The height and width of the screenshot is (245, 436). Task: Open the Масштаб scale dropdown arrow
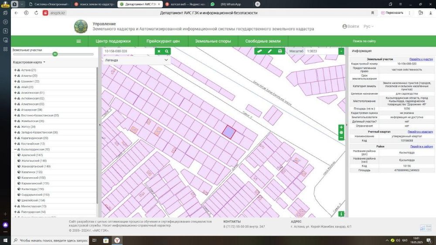pyautogui.click(x=341, y=51)
